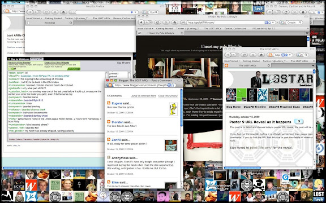Screen dimensions: 326x203
Task: Open Getting Started bookmark in Mozilla Firefox window
Action: click(x=53, y=19)
